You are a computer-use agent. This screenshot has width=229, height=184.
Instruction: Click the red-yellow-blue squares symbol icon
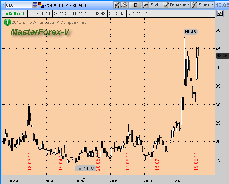click(x=41, y=5)
